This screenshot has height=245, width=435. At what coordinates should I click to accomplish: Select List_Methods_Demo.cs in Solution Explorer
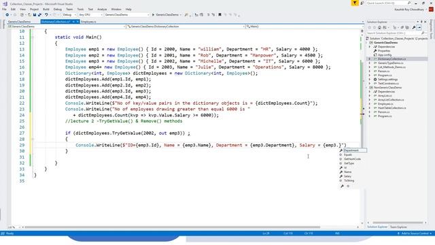tap(391, 67)
